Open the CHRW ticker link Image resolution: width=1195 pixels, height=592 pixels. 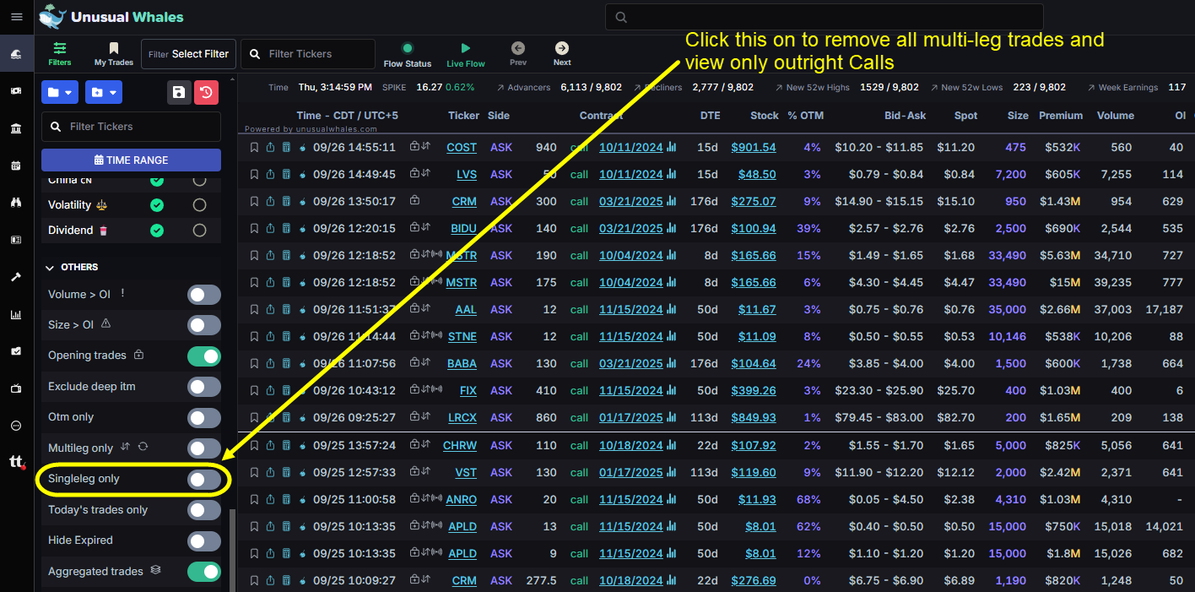click(460, 445)
